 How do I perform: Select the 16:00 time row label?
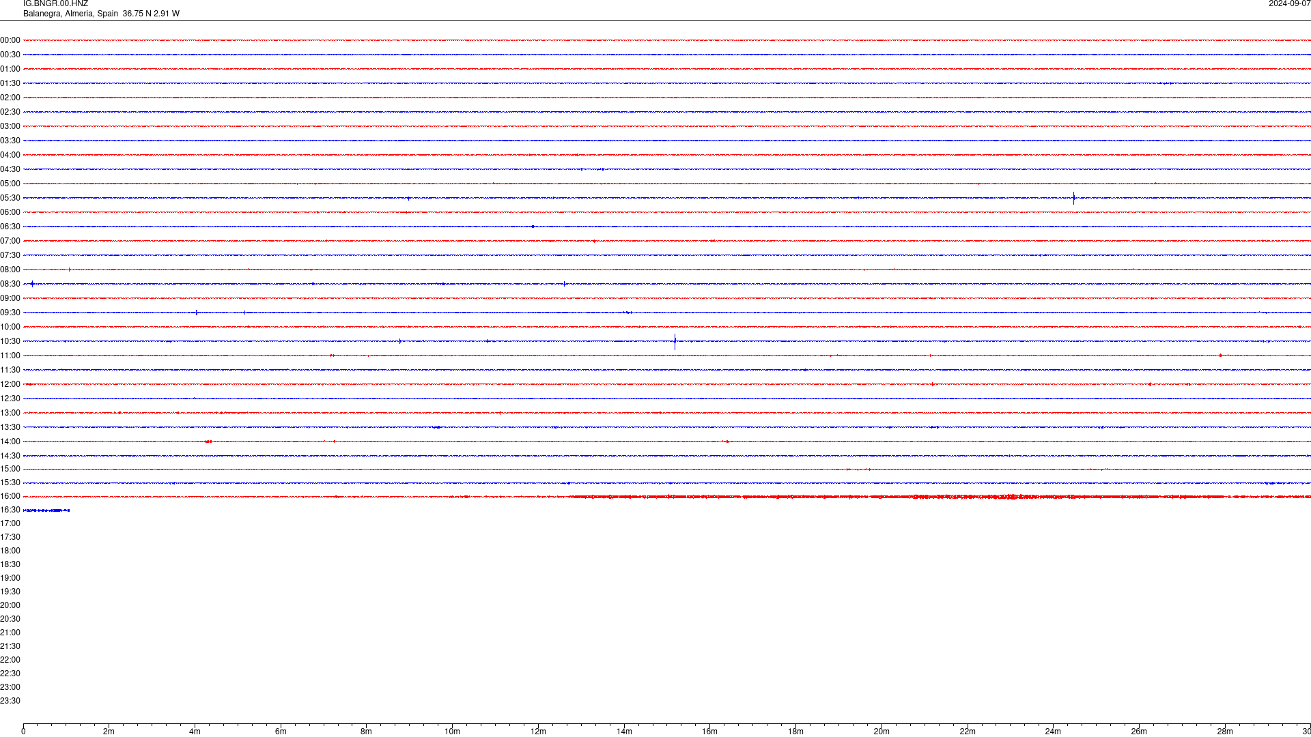pos(10,496)
